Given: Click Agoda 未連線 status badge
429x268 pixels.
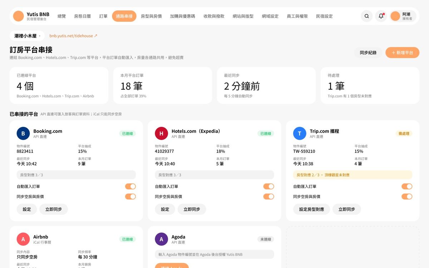Looking at the screenshot, I should pos(266,239).
